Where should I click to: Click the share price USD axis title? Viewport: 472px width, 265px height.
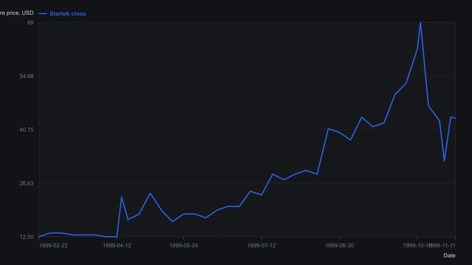17,13
